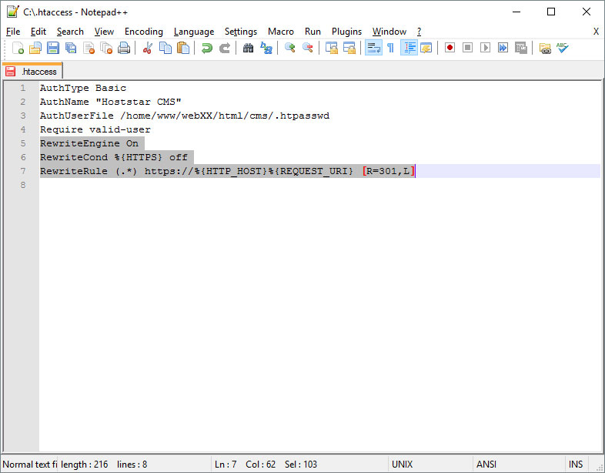This screenshot has width=605, height=473.
Task: Click the 'Normal text' status bar field
Action: click(30, 464)
